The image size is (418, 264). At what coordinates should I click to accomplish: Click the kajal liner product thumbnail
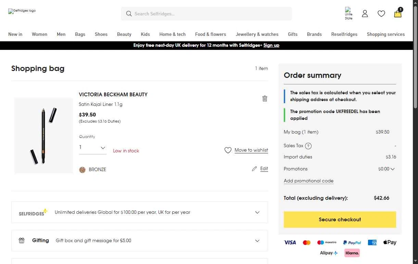44,136
